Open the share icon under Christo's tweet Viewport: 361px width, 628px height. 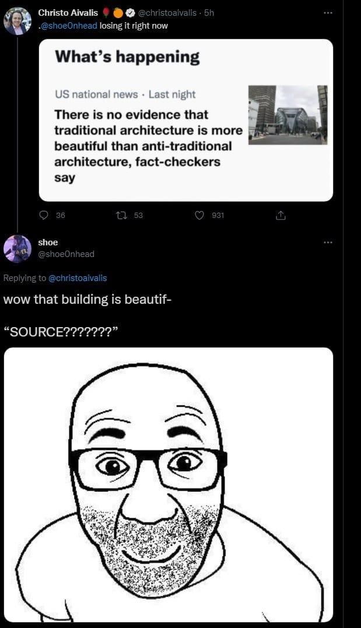point(281,216)
